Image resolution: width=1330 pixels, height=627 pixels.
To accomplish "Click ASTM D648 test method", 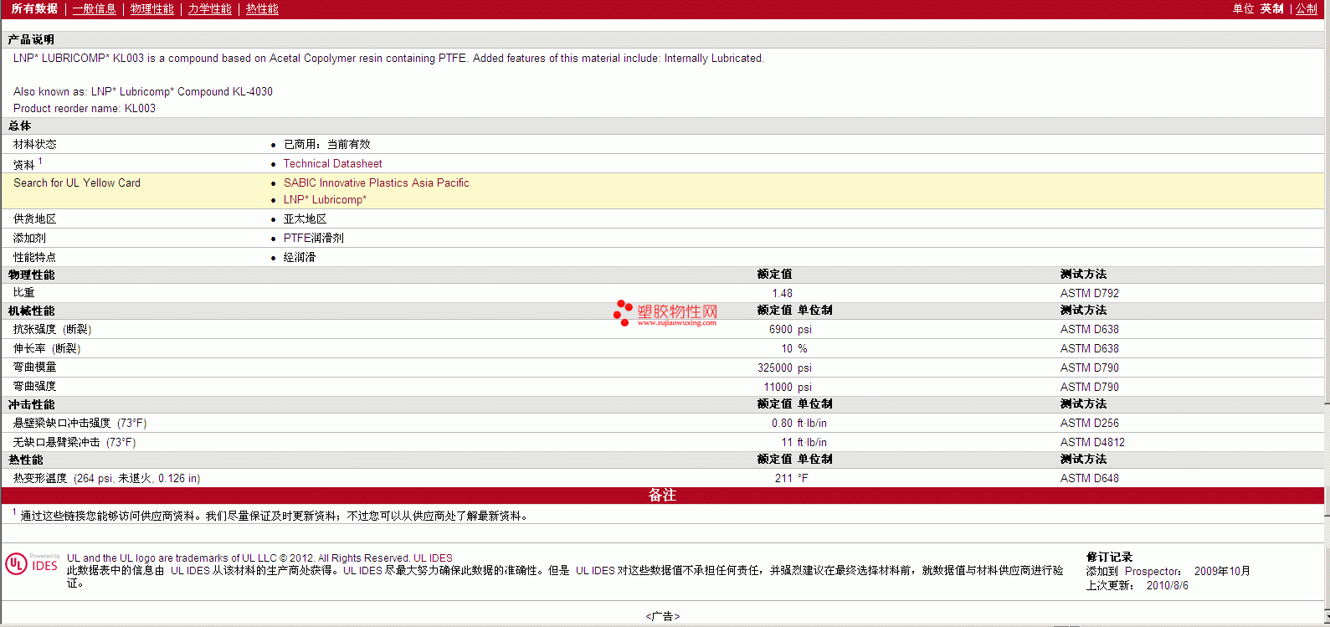I will point(1089,478).
